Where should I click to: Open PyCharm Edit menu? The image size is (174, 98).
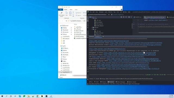(x=94, y=12)
